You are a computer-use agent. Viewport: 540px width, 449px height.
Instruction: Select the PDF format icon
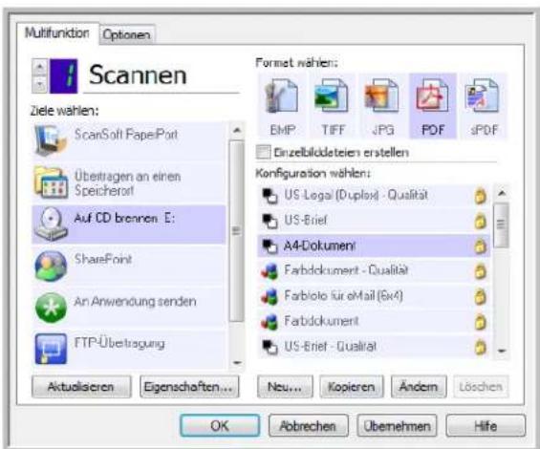coord(432,96)
